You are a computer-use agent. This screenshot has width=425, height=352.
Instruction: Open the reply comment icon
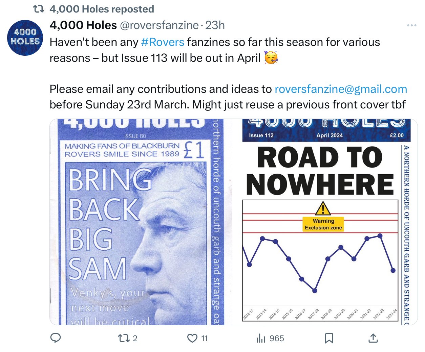(x=56, y=338)
